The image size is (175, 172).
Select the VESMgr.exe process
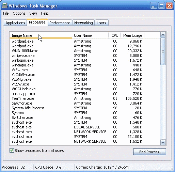(85, 79)
